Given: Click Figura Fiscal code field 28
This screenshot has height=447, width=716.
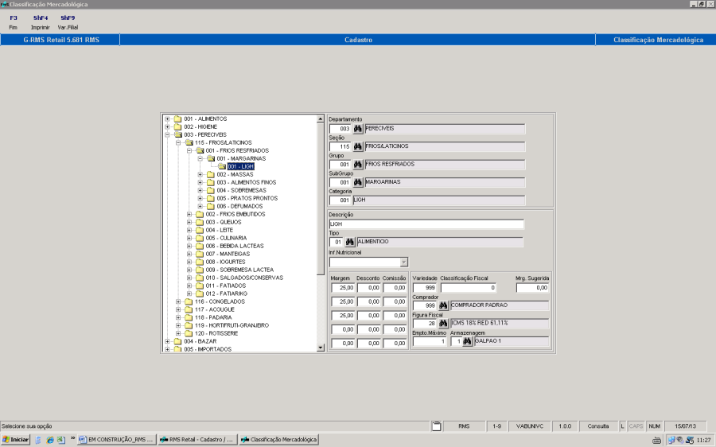Looking at the screenshot, I should tap(425, 323).
